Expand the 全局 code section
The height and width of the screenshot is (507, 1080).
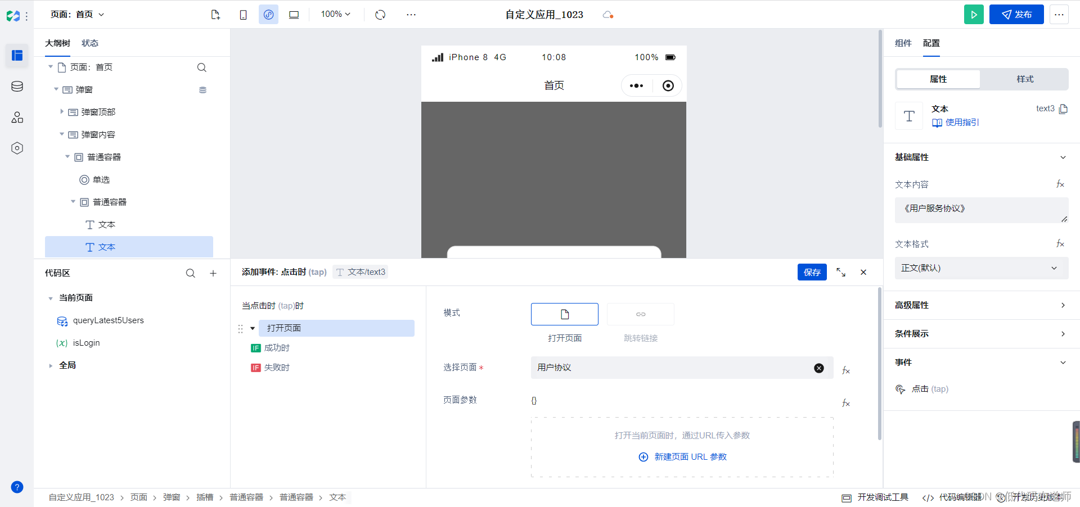[x=51, y=366]
